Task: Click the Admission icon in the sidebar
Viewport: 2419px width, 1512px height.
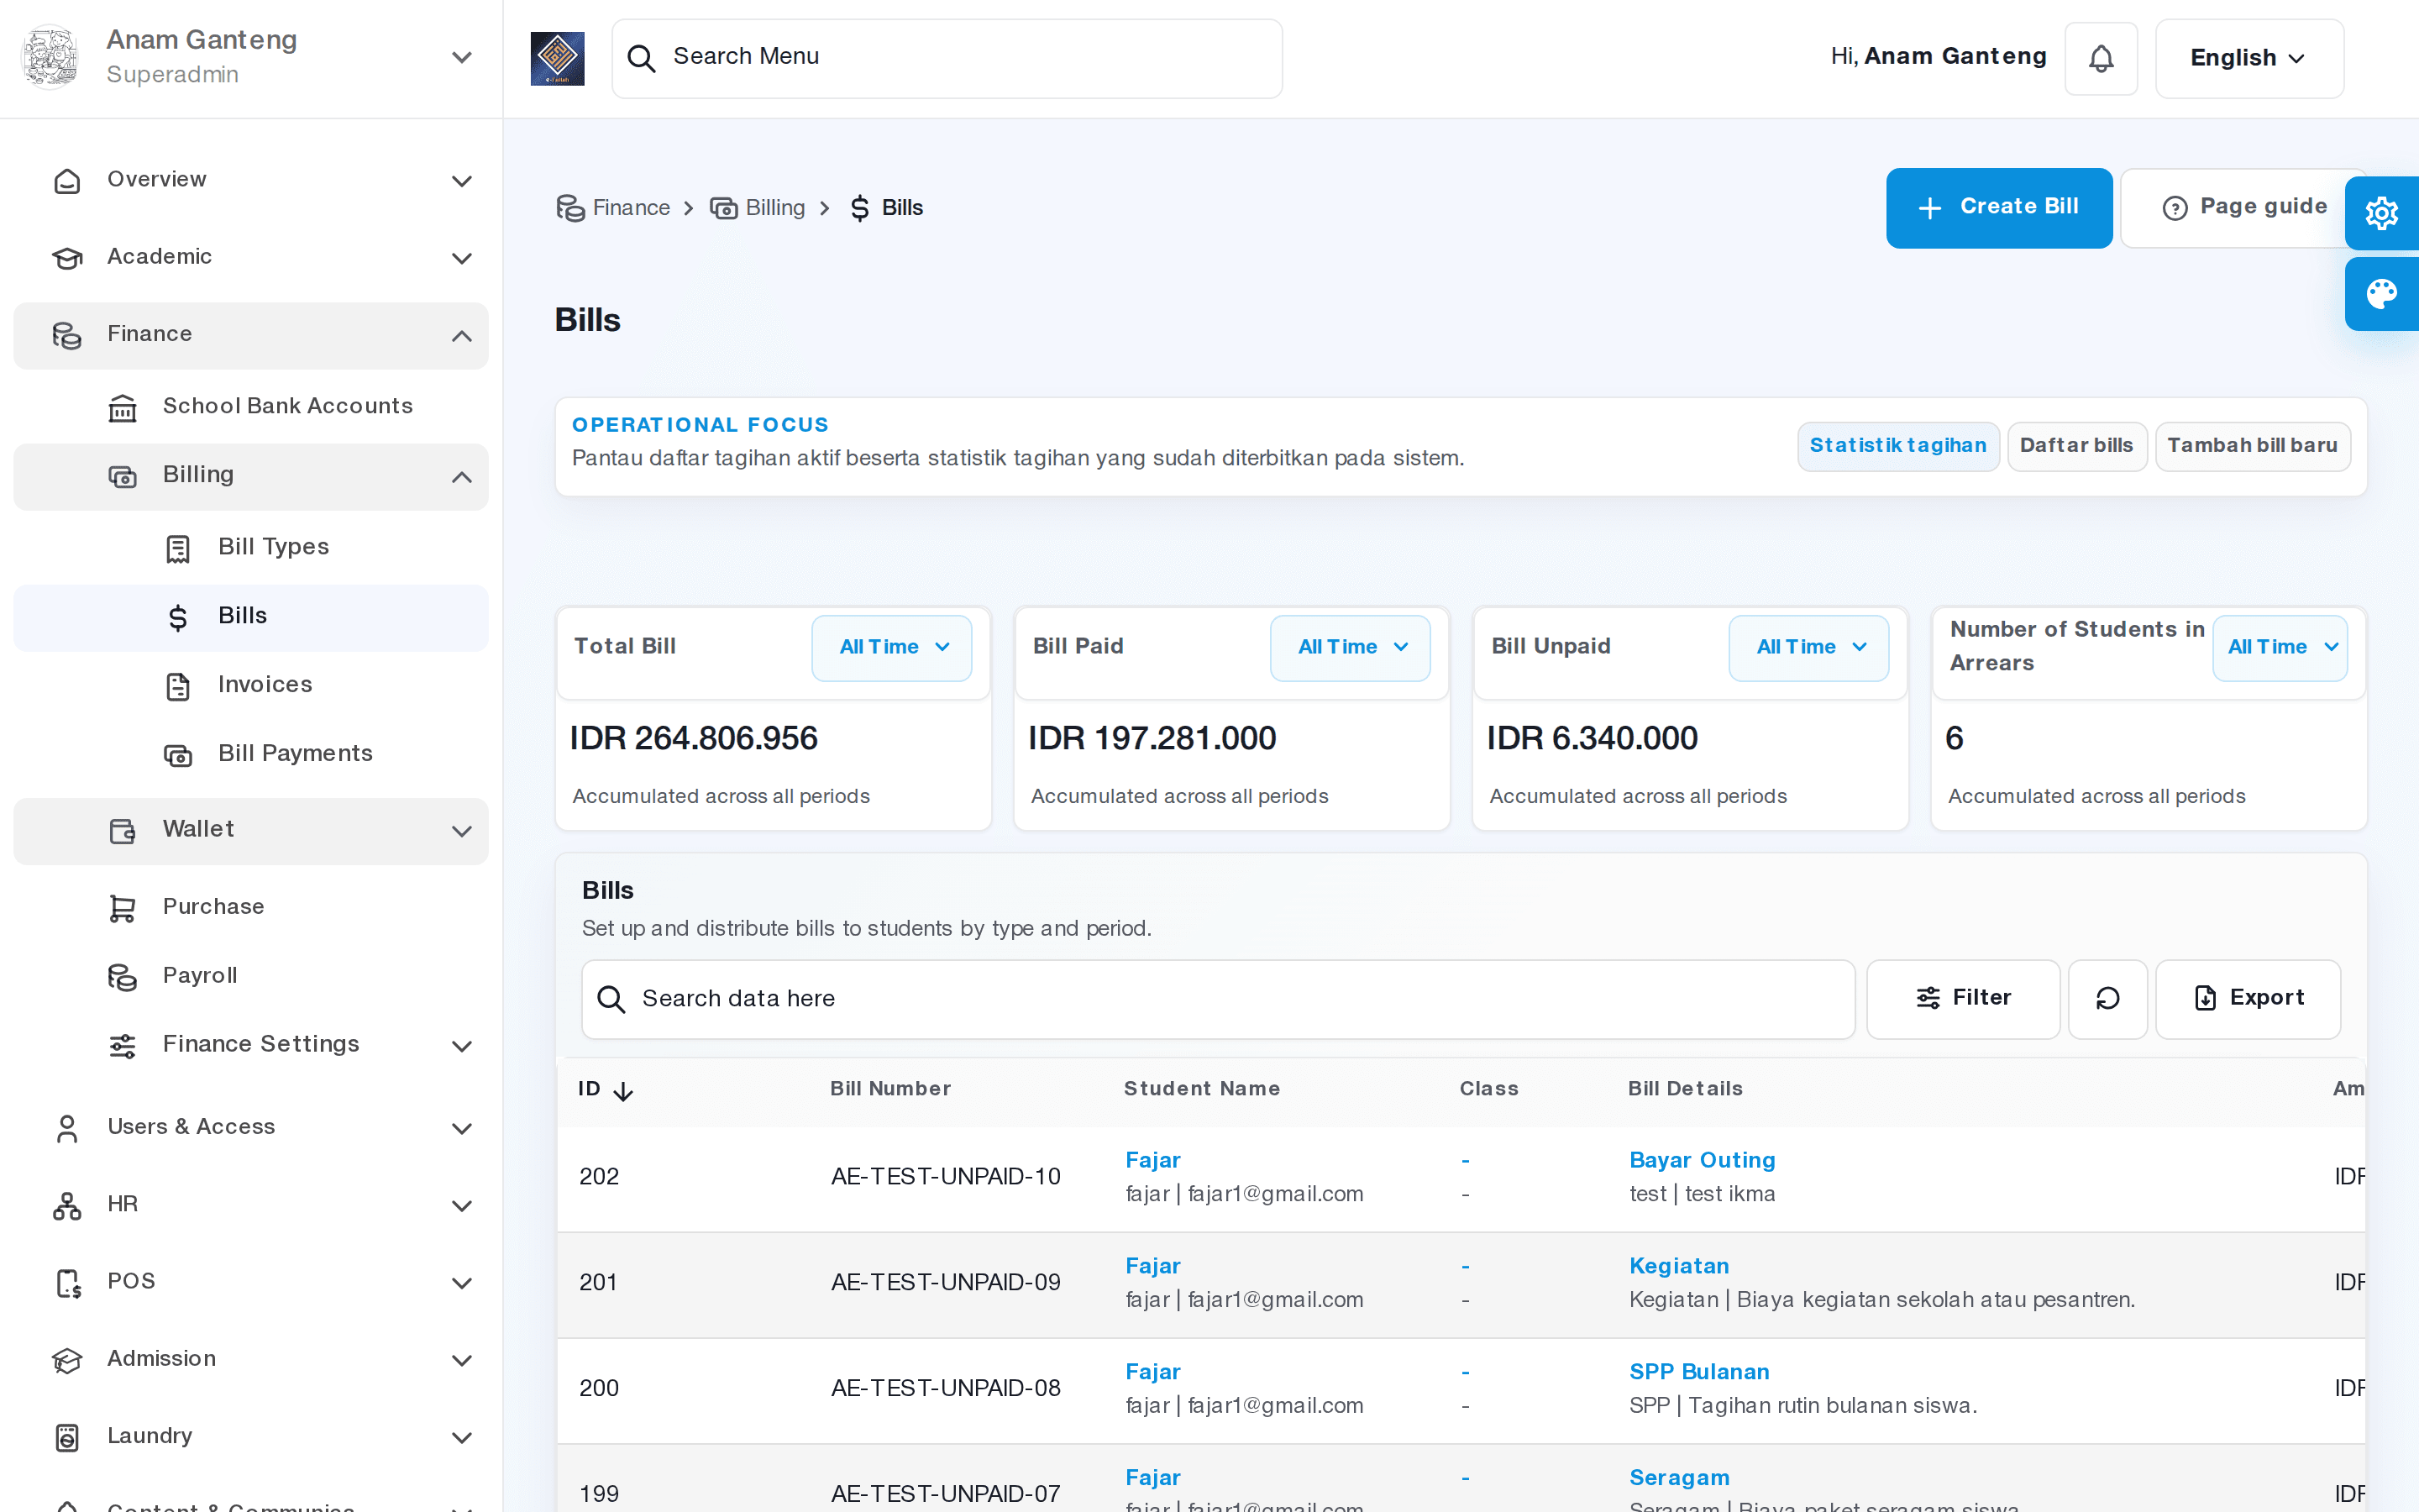Action: [x=67, y=1360]
